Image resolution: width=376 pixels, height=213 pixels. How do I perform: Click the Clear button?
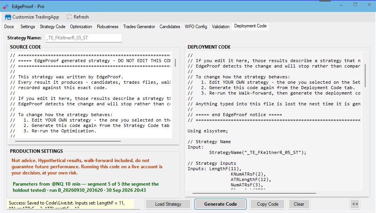(299, 204)
